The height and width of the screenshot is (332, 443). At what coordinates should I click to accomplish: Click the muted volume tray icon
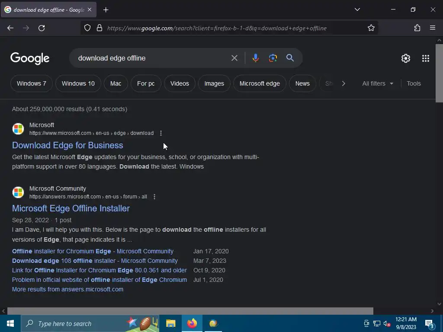tap(387, 323)
